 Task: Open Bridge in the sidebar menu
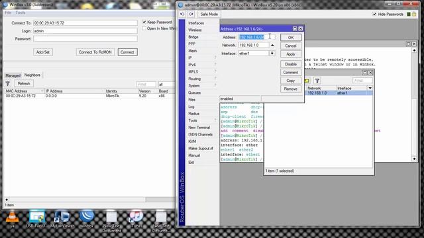coord(193,37)
